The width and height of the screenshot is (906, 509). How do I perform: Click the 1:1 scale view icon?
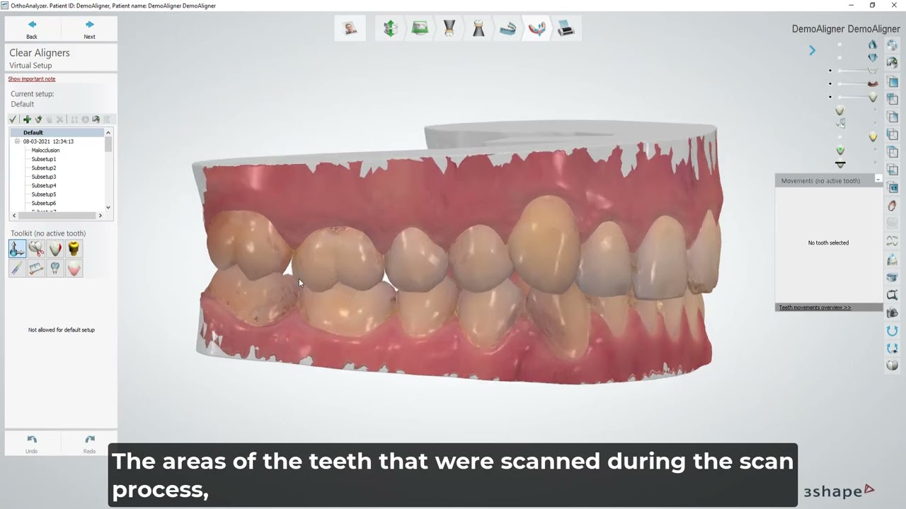[893, 188]
